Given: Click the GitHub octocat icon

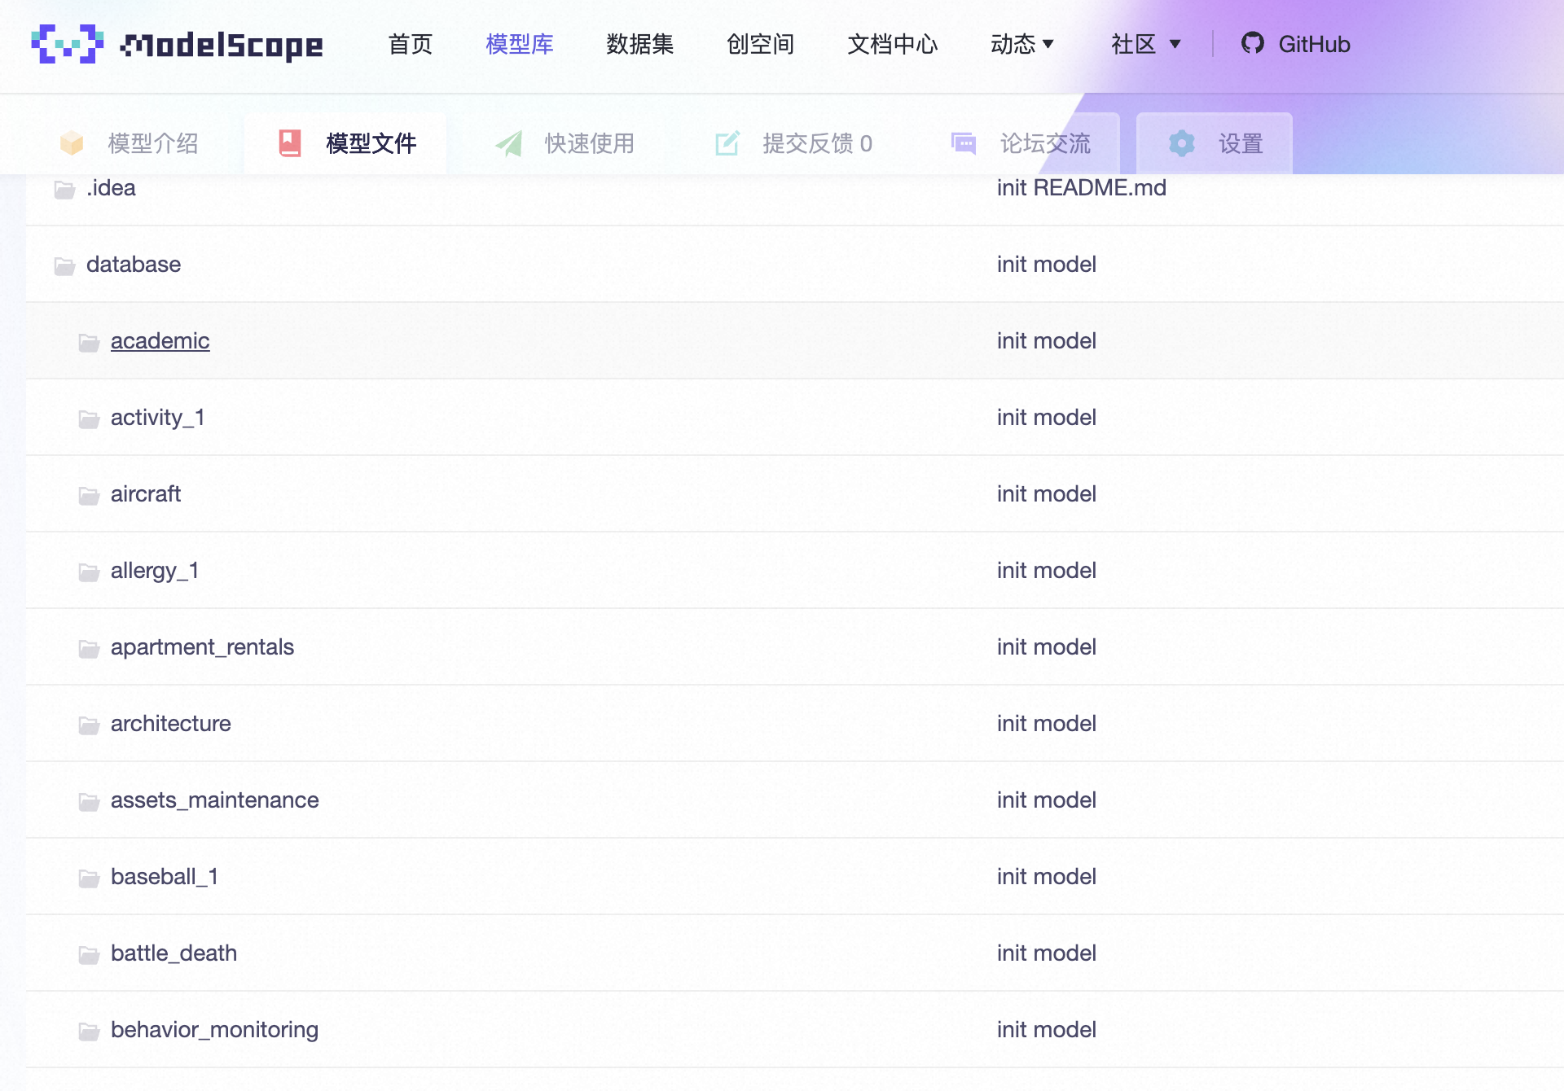Looking at the screenshot, I should click(x=1253, y=43).
